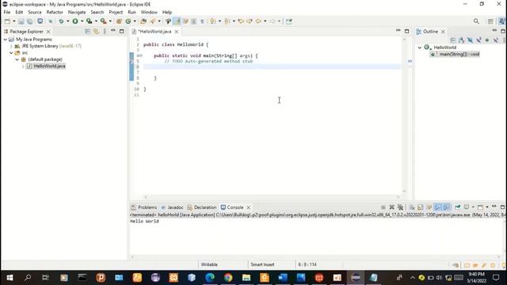The width and height of the screenshot is (507, 285).
Task: Toggle Block Selection Mode in toolbar
Action: 193,21
